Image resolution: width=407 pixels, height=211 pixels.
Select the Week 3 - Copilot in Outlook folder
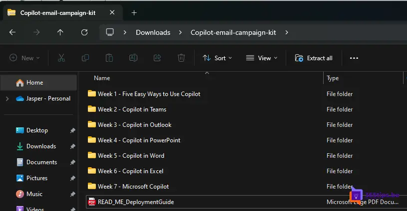[134, 125]
